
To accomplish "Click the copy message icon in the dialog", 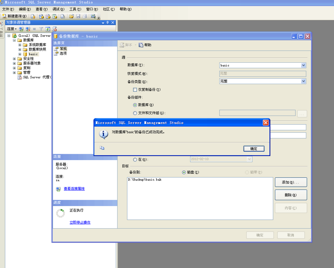I will (102, 148).
